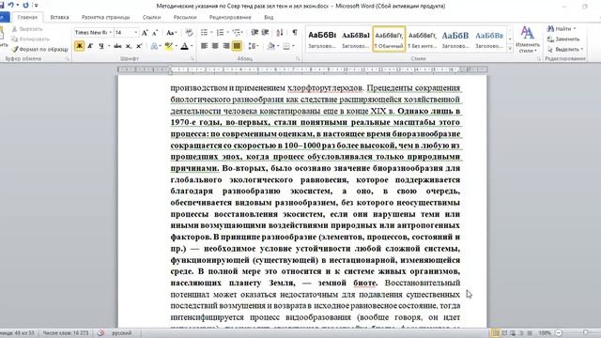Increase font size with Grow Font icon
The height and width of the screenshot is (338, 601).
coord(145,33)
